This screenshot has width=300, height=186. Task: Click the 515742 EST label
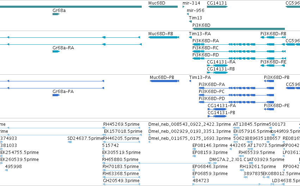pyautogui.click(x=111, y=145)
